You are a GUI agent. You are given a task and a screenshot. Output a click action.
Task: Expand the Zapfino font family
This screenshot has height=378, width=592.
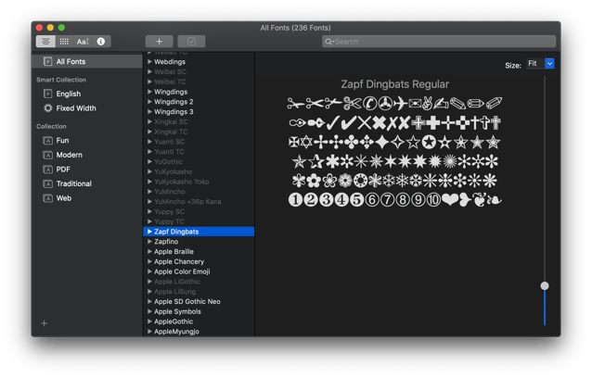pyautogui.click(x=149, y=242)
